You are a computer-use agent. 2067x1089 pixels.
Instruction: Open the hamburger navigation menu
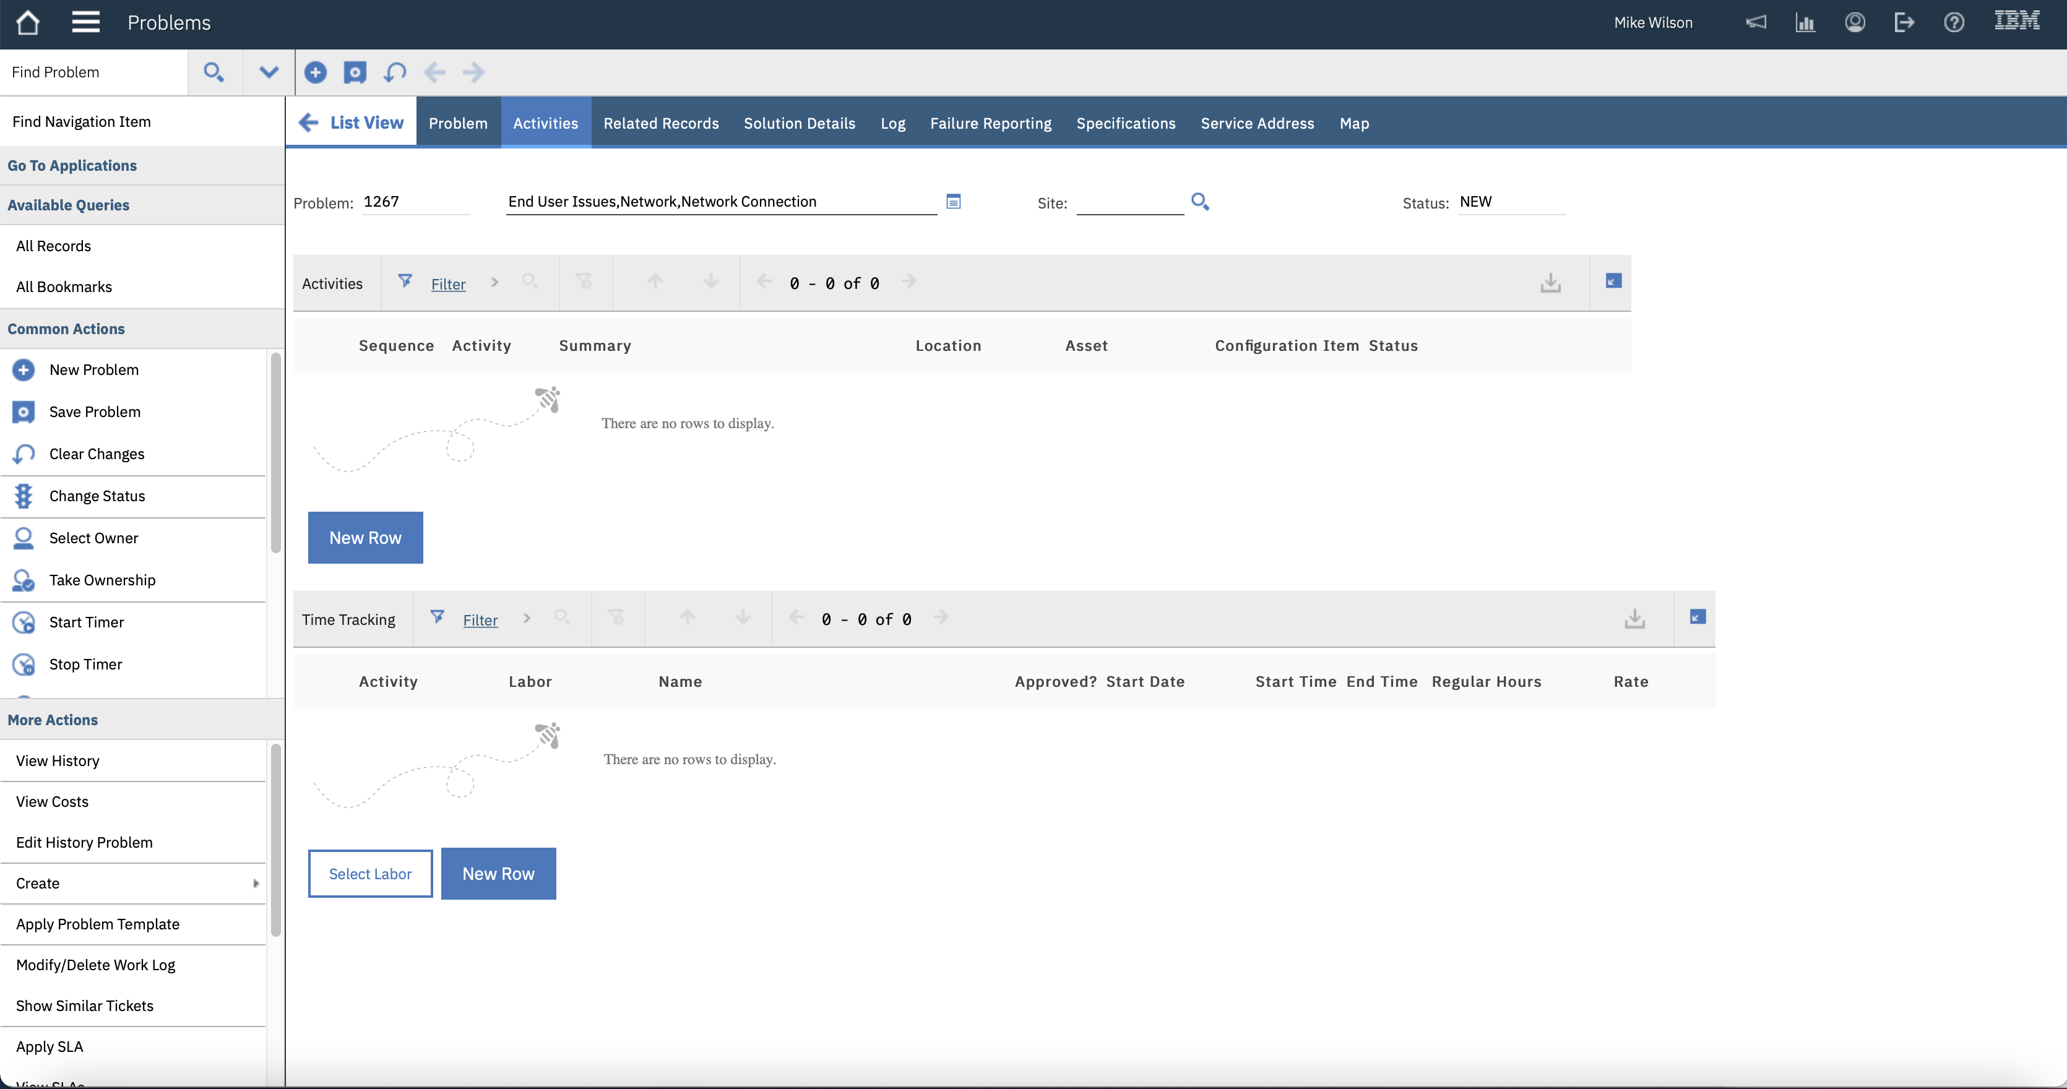click(x=85, y=22)
